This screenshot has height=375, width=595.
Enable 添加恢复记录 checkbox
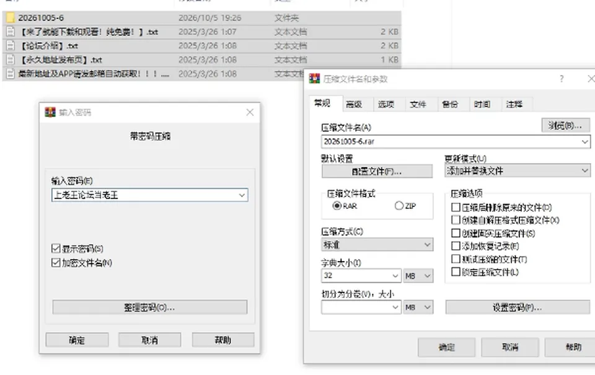[x=456, y=246]
